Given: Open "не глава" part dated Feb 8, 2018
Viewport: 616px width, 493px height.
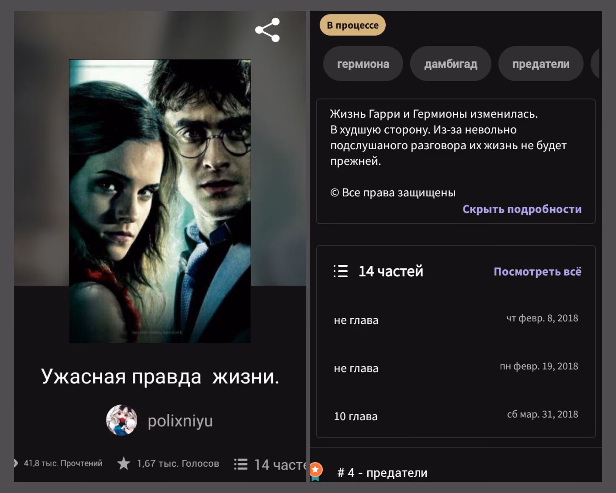Looking at the screenshot, I should click(x=456, y=320).
